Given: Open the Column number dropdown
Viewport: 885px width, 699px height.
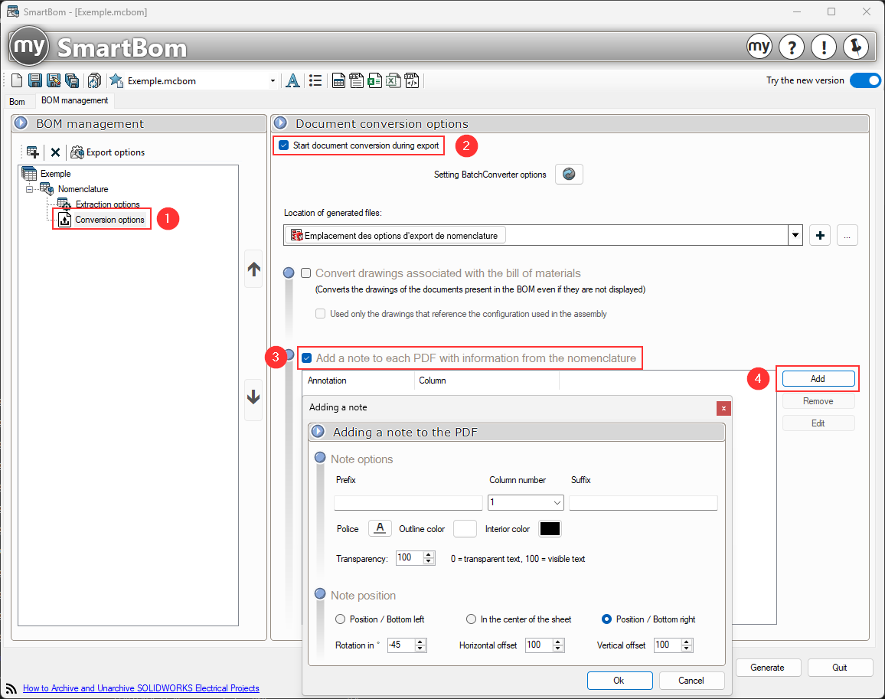Looking at the screenshot, I should [556, 503].
